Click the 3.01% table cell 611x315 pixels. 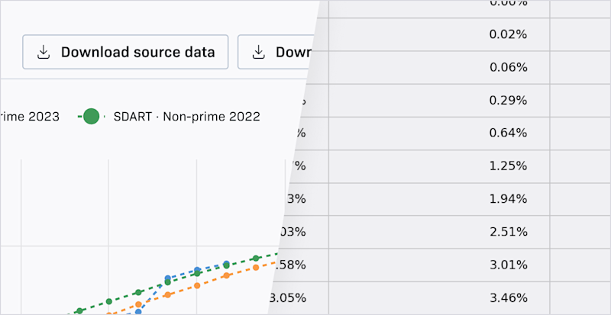(439, 265)
